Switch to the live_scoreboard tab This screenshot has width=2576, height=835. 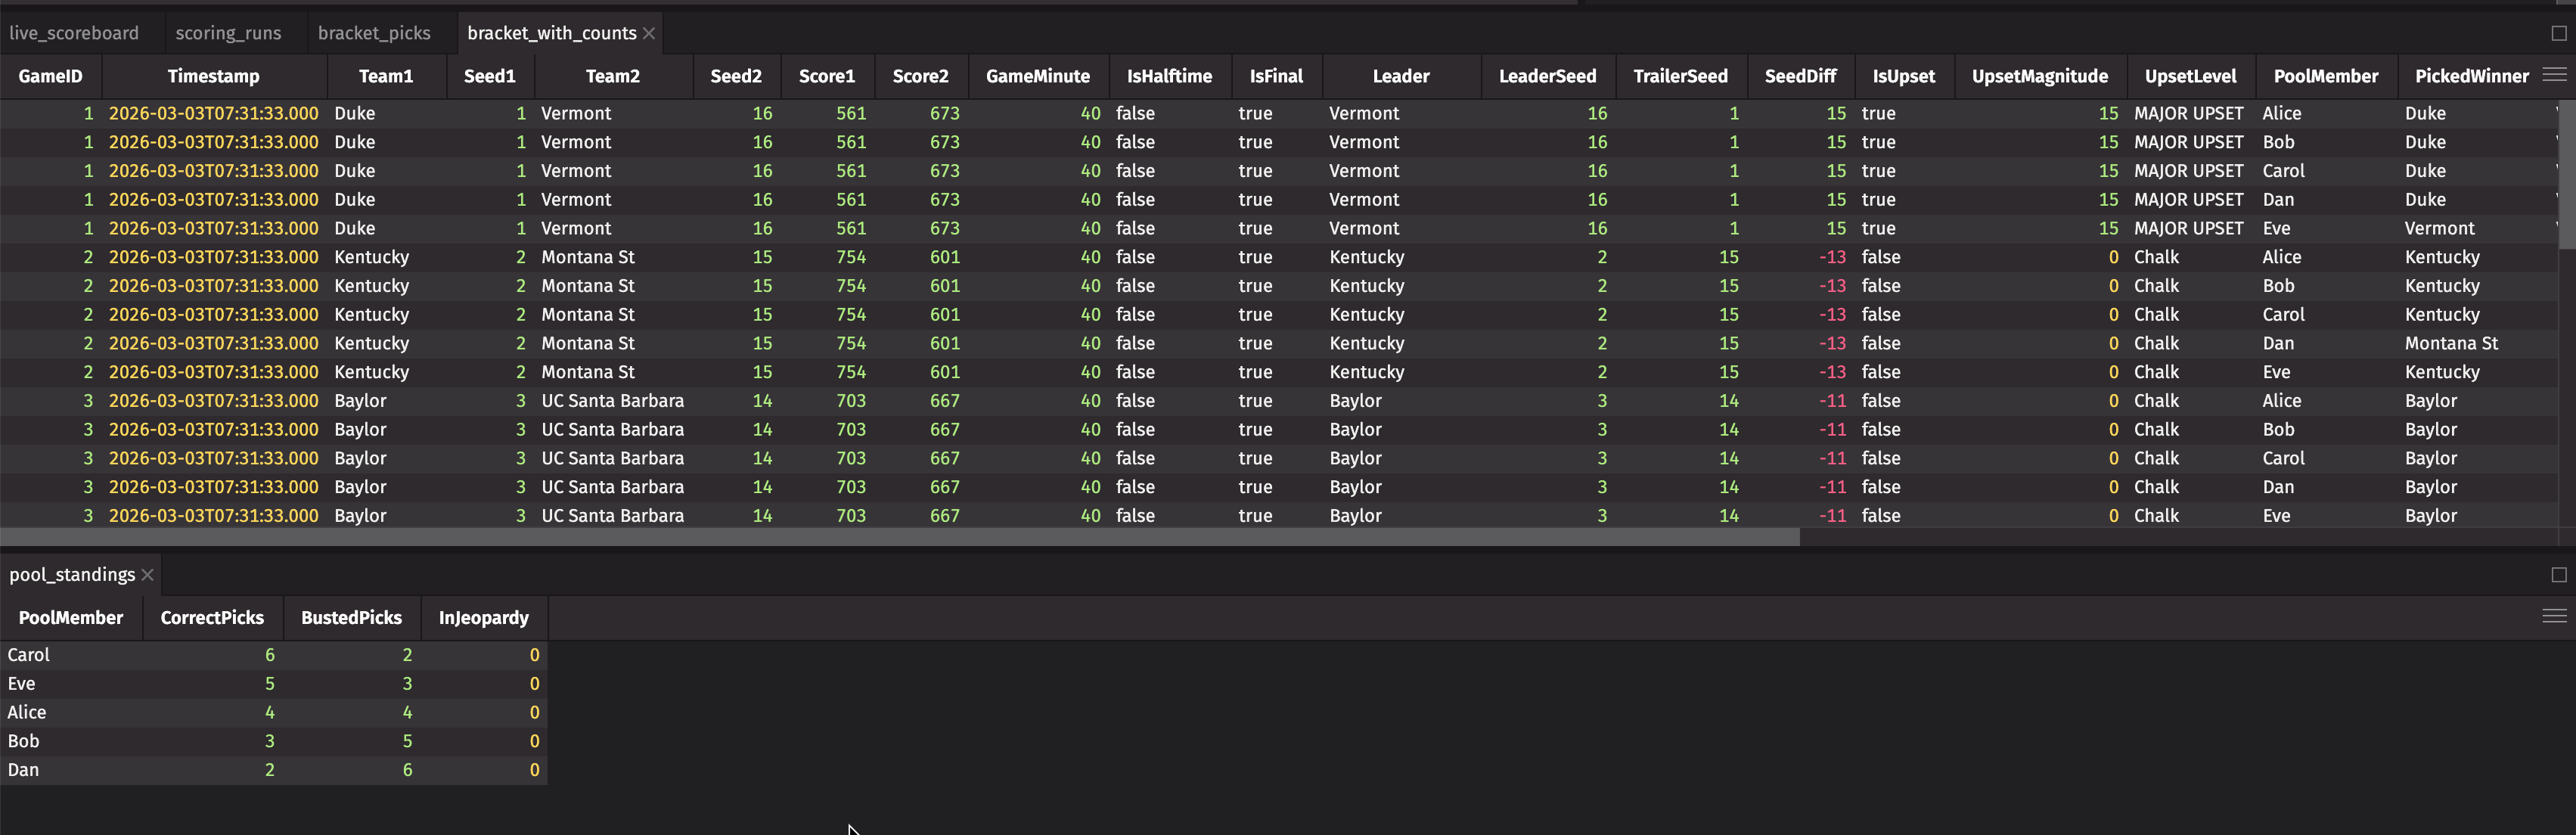coord(74,33)
